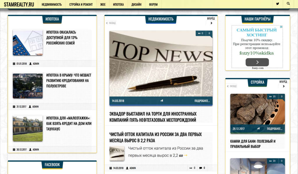Go forward in Недвижимость slider
This screenshot has height=174, width=298.
point(211,23)
